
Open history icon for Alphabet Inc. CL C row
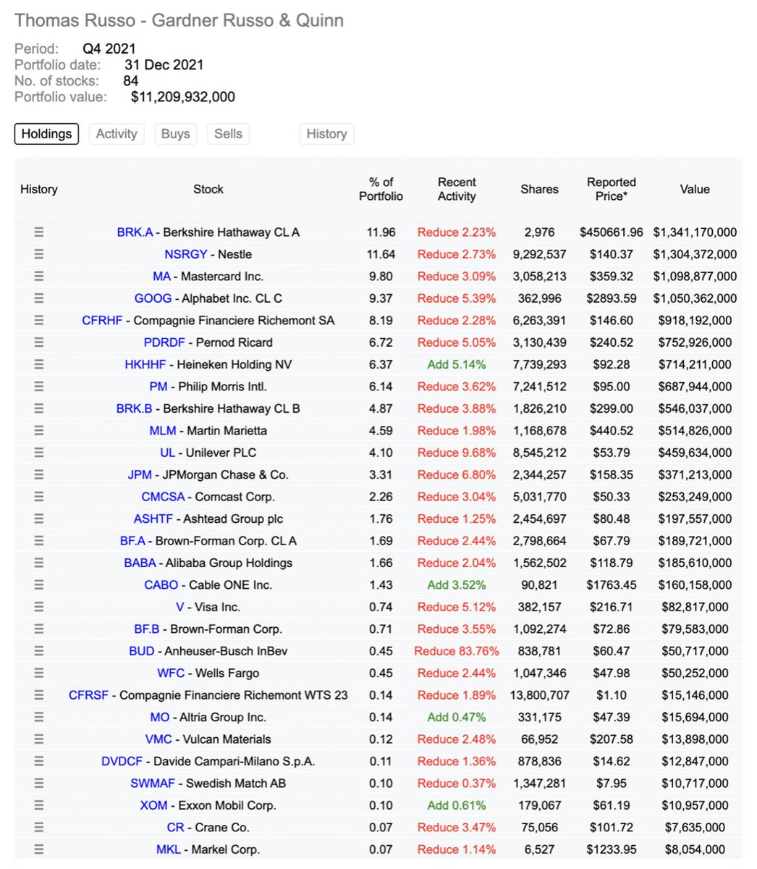pos(39,298)
